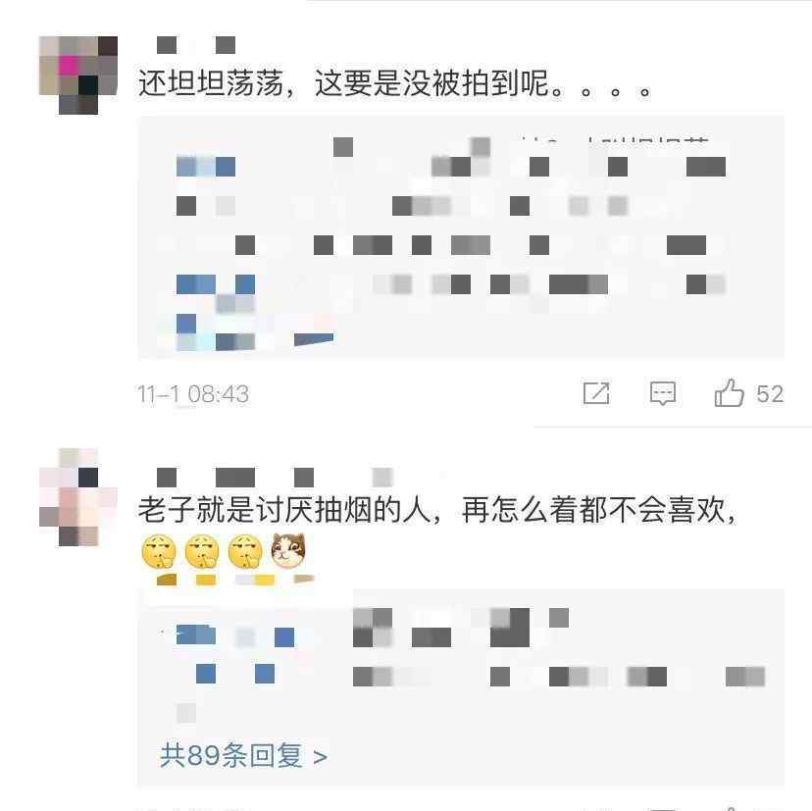Tap the timestamp 11-1 08:43

tap(193, 394)
